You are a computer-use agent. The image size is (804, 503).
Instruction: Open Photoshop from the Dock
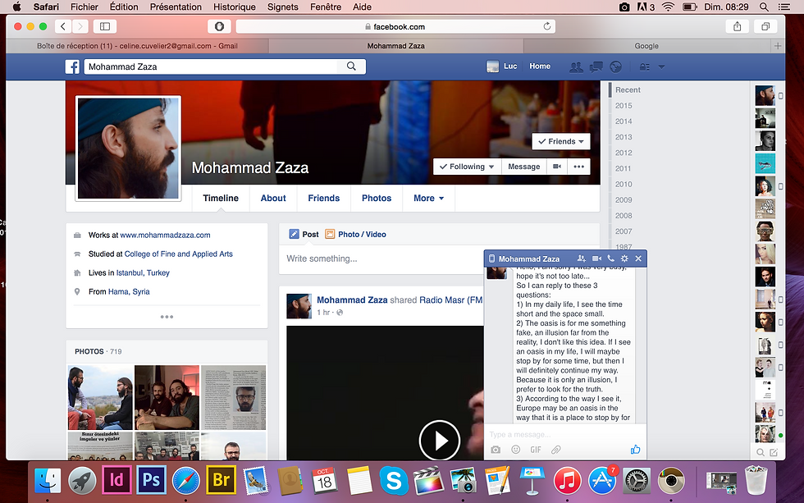[151, 480]
